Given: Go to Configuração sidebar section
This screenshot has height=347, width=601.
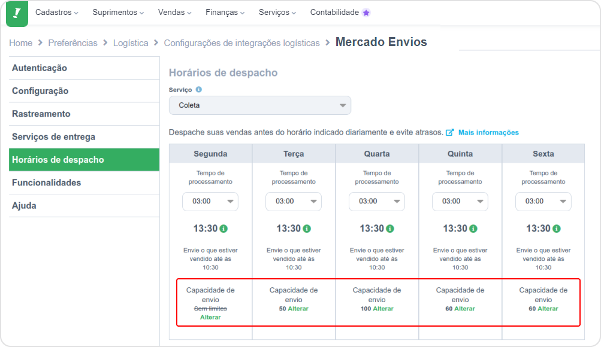Looking at the screenshot, I should pyautogui.click(x=84, y=91).
